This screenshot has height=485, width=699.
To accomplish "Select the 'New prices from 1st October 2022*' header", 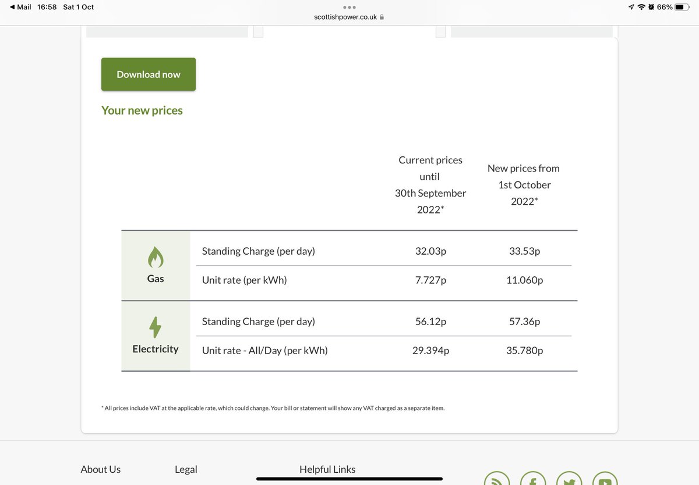I will (523, 185).
